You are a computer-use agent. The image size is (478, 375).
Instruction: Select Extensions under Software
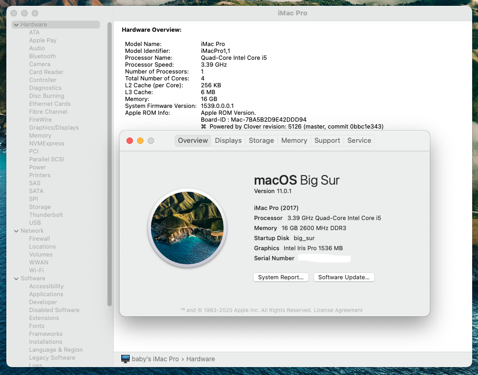[44, 318]
